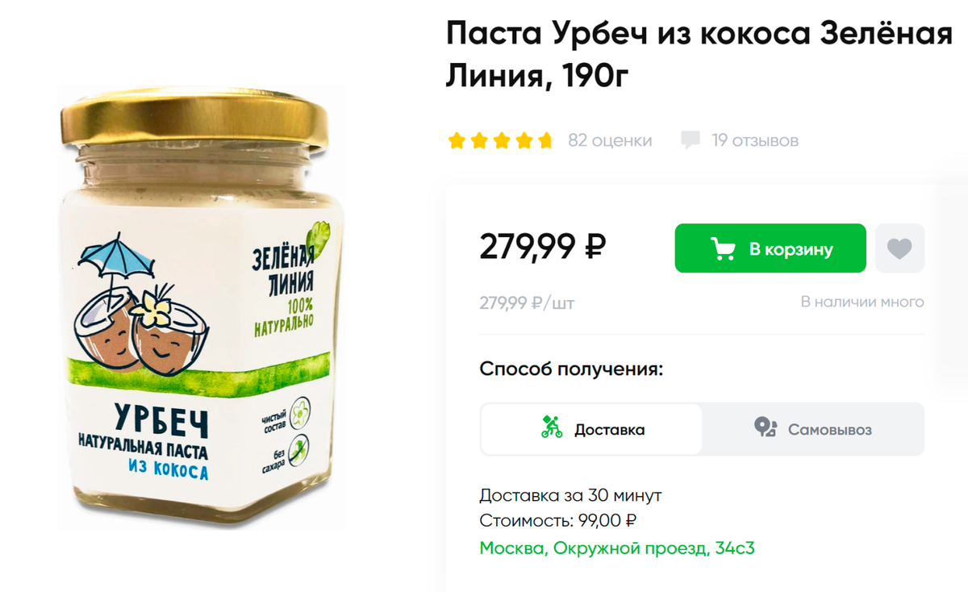This screenshot has height=592, width=968.
Task: Click the third rating star
Action: coord(501,141)
